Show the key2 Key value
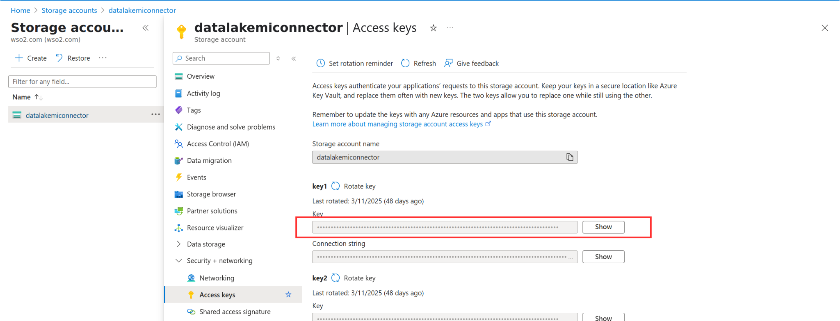Image resolution: width=840 pixels, height=321 pixels. 603,317
